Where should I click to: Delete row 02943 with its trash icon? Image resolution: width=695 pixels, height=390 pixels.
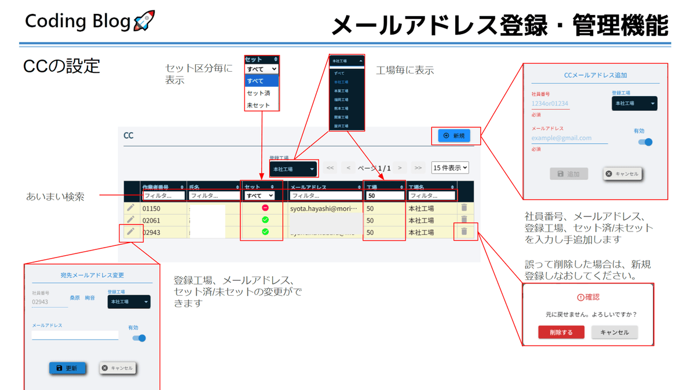(x=464, y=231)
